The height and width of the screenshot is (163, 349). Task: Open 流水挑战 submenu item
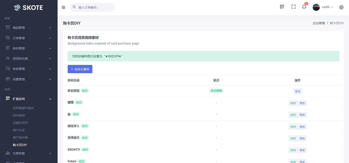(19, 115)
